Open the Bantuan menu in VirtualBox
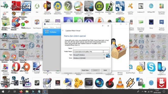The width and height of the screenshot is (168, 94). coord(58,27)
